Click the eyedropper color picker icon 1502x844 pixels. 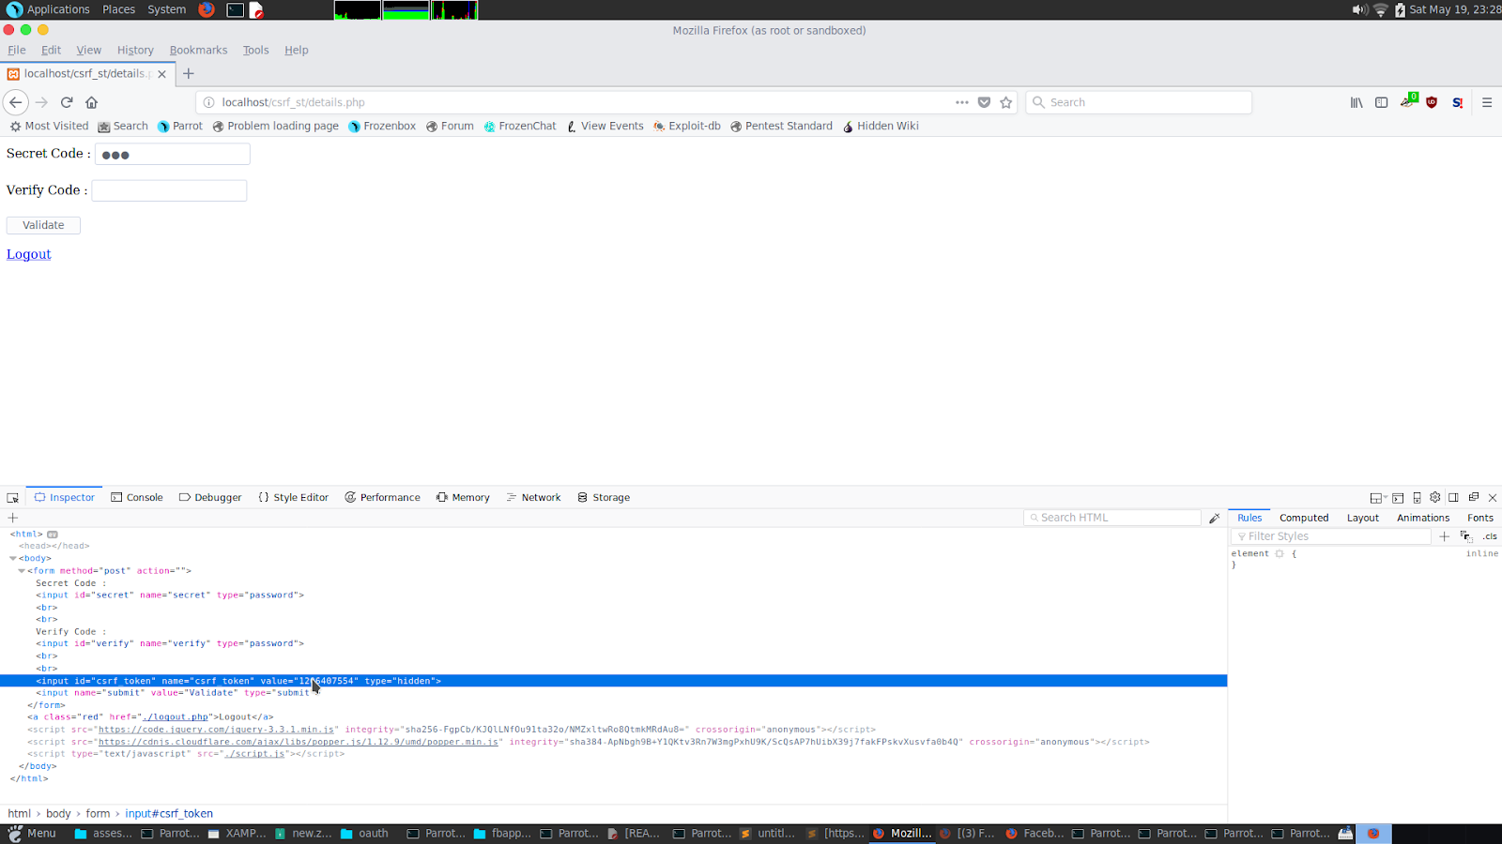(x=1215, y=518)
